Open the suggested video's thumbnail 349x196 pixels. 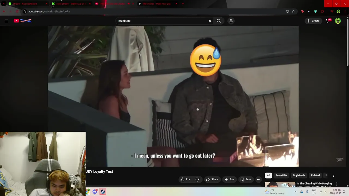280,185
